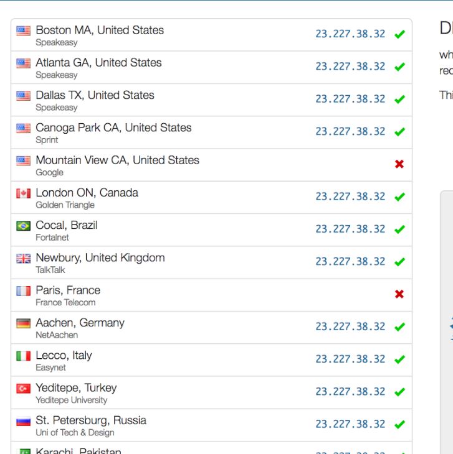Image resolution: width=453 pixels, height=454 pixels.
Task: Open the IP address for Aachen, Germany
Action: 350,327
